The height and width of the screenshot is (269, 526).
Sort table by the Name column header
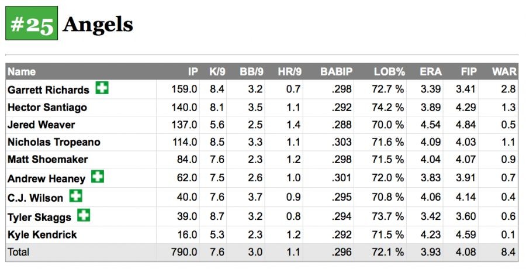[x=22, y=72]
